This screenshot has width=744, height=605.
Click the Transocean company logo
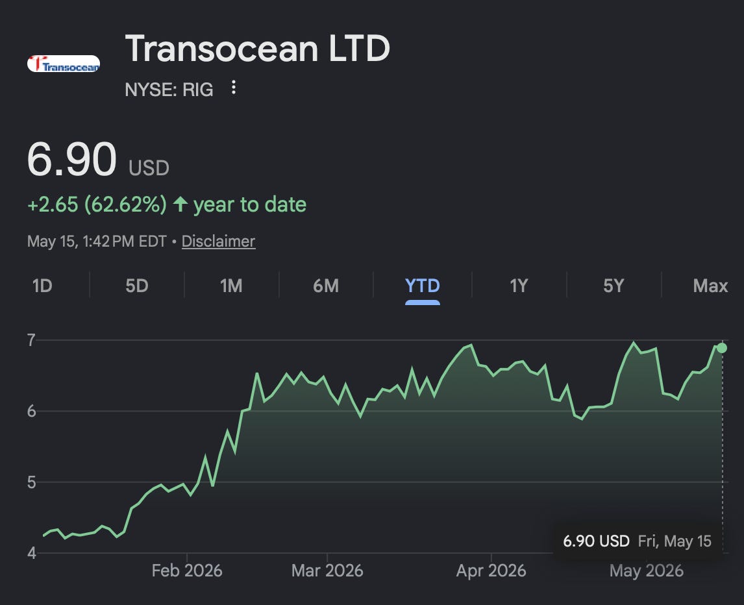click(64, 64)
